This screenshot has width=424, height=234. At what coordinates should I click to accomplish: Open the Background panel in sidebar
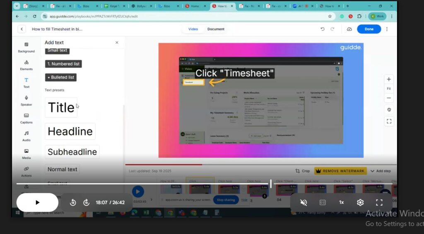[26, 47]
